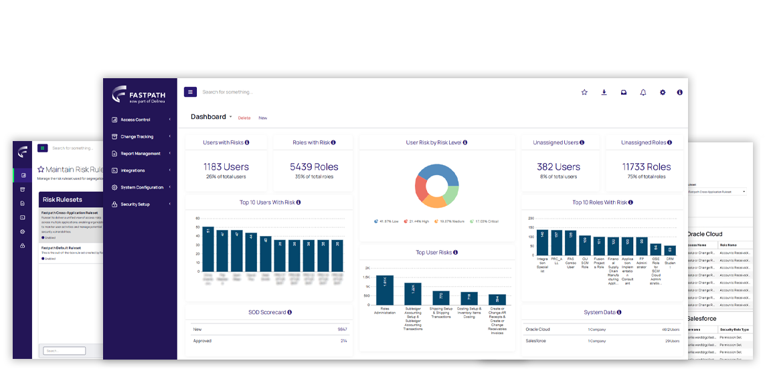Expand the Integrations menu
This screenshot has width=769, height=383.
click(x=140, y=170)
